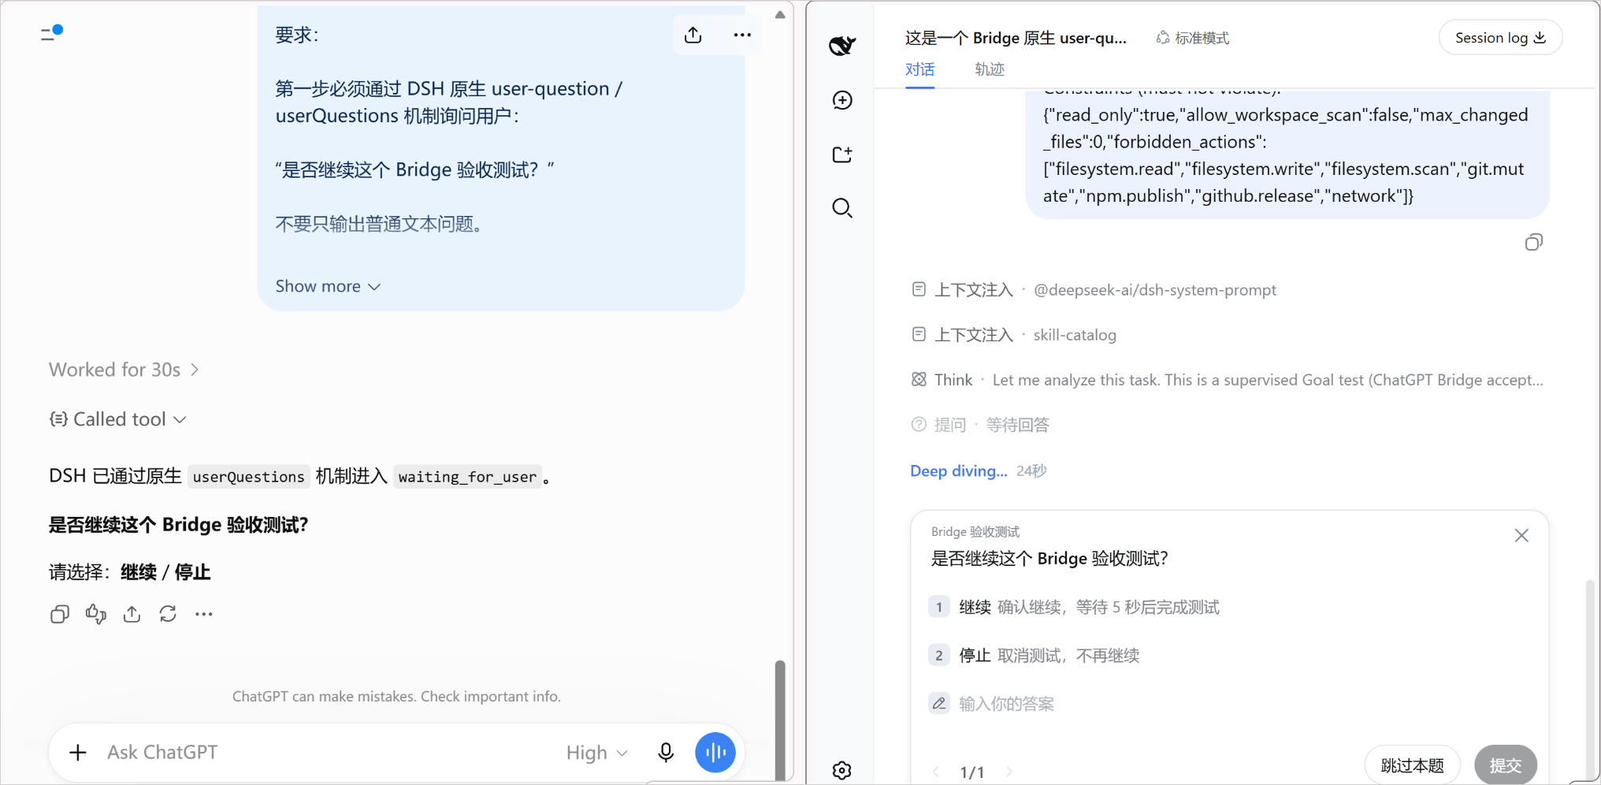The height and width of the screenshot is (785, 1601).
Task: Switch to the 轨迹 tab
Action: 989,69
